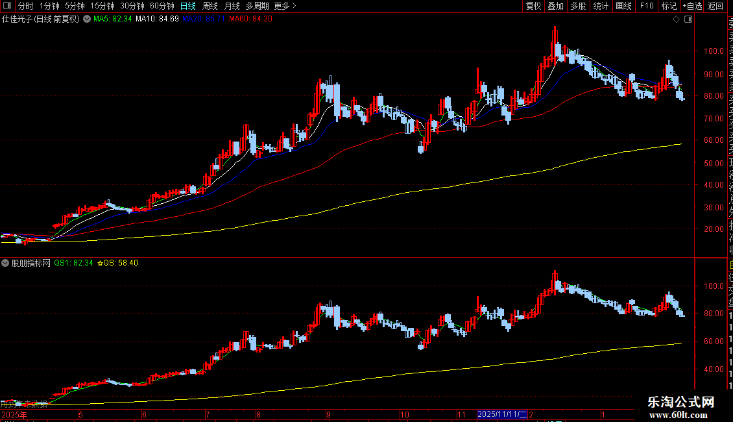The width and height of the screenshot is (733, 422).
Task: Open F10 company information
Action: coord(647,6)
